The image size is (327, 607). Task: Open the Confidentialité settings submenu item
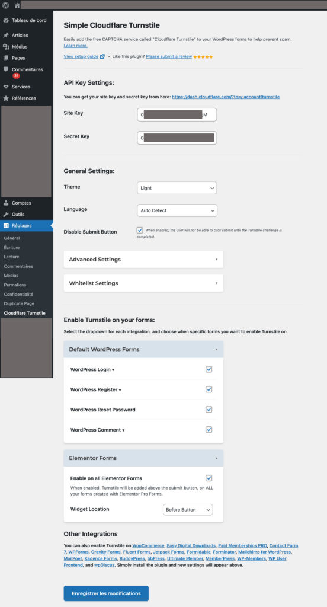pyautogui.click(x=18, y=294)
